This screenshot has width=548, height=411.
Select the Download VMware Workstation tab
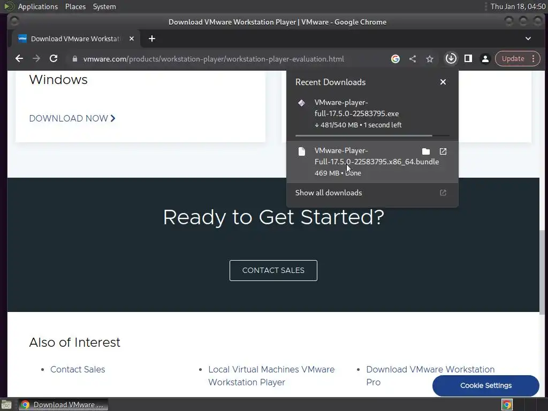76,39
